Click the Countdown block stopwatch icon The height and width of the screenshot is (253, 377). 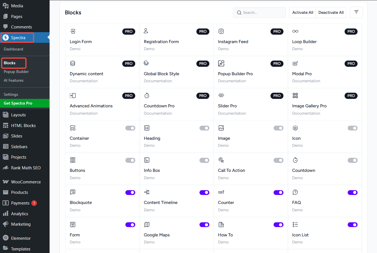[295, 160]
